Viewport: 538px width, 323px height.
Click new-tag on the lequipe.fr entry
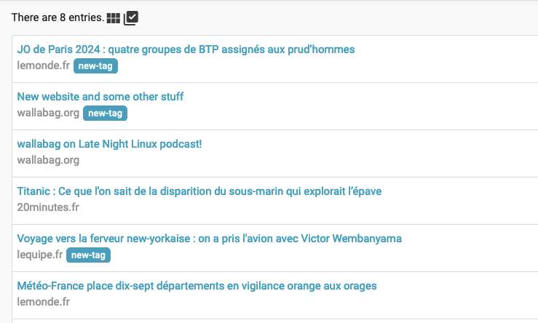tap(88, 255)
